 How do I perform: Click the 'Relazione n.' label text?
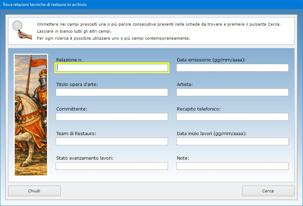[x=69, y=60]
